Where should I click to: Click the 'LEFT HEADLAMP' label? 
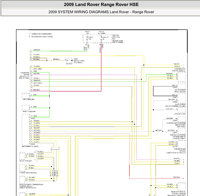[29, 100]
